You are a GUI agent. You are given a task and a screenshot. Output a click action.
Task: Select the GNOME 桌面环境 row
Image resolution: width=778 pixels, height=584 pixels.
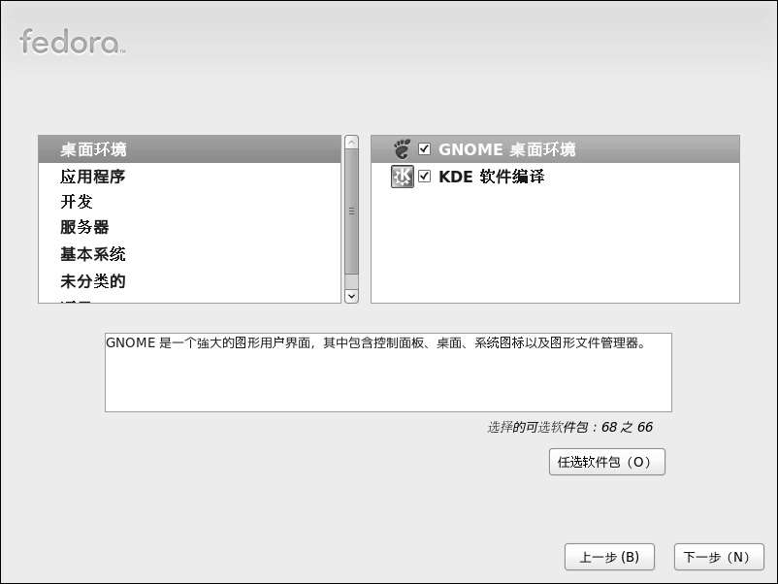(x=555, y=148)
